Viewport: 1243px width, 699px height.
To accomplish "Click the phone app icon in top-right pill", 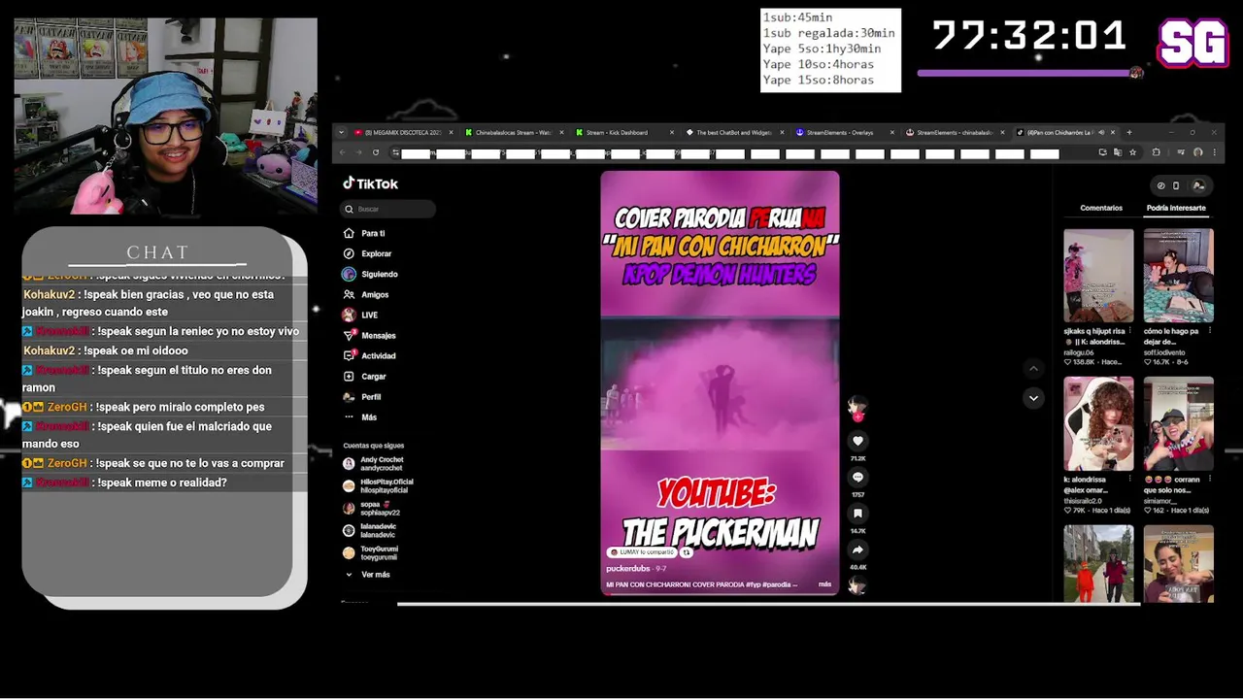I will tap(1176, 185).
